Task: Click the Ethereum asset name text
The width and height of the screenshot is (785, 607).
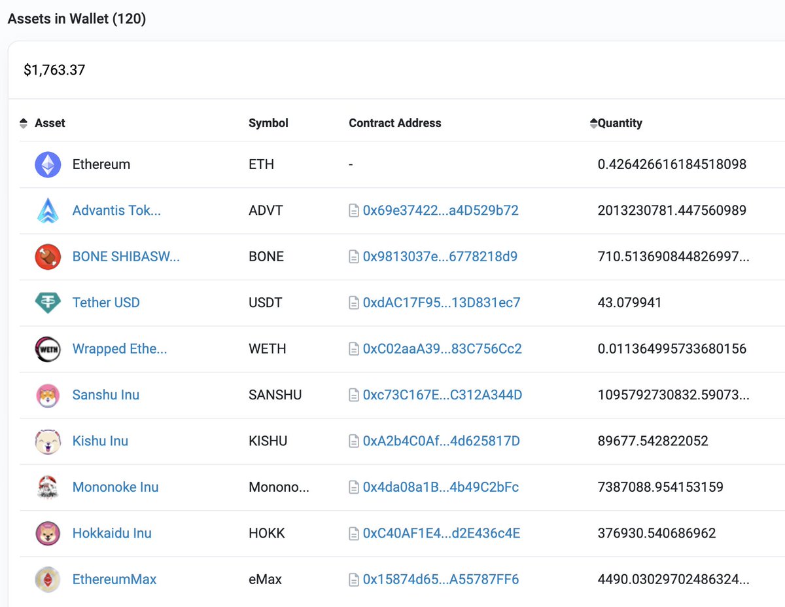Action: pyautogui.click(x=101, y=164)
